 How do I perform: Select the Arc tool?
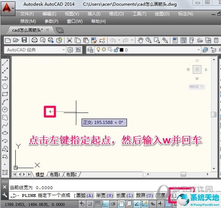(5, 102)
